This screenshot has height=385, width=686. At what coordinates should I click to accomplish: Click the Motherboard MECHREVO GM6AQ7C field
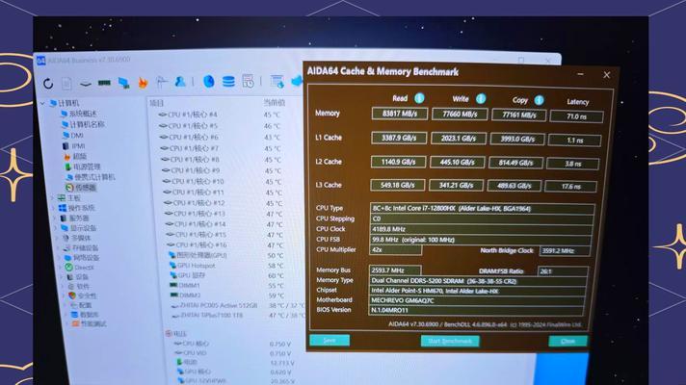tap(476, 300)
